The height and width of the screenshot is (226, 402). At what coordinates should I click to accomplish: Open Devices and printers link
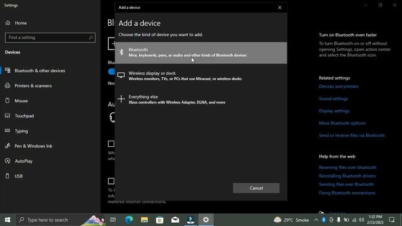pyautogui.click(x=339, y=87)
